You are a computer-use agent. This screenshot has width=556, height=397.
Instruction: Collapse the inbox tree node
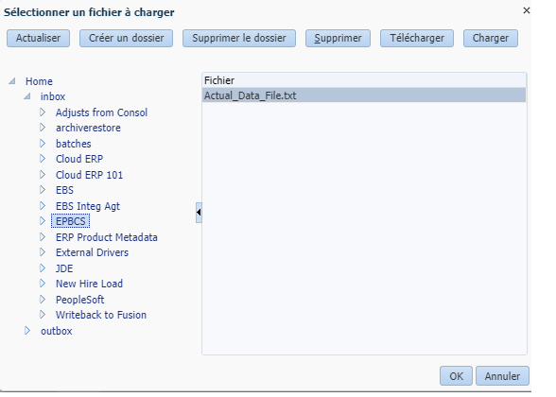coord(27,96)
